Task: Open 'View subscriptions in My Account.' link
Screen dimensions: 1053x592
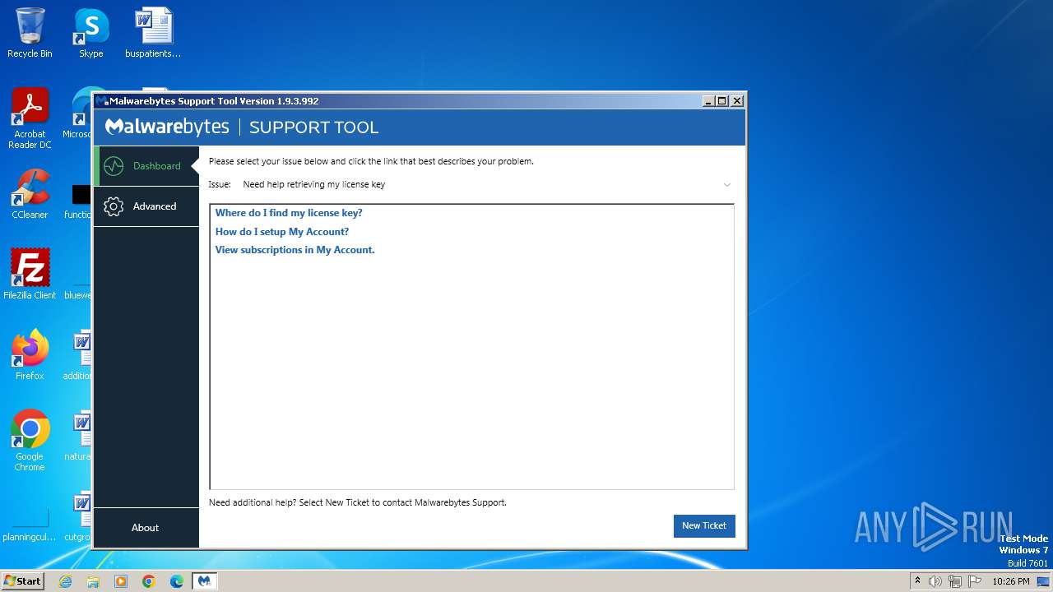Action: 295,250
